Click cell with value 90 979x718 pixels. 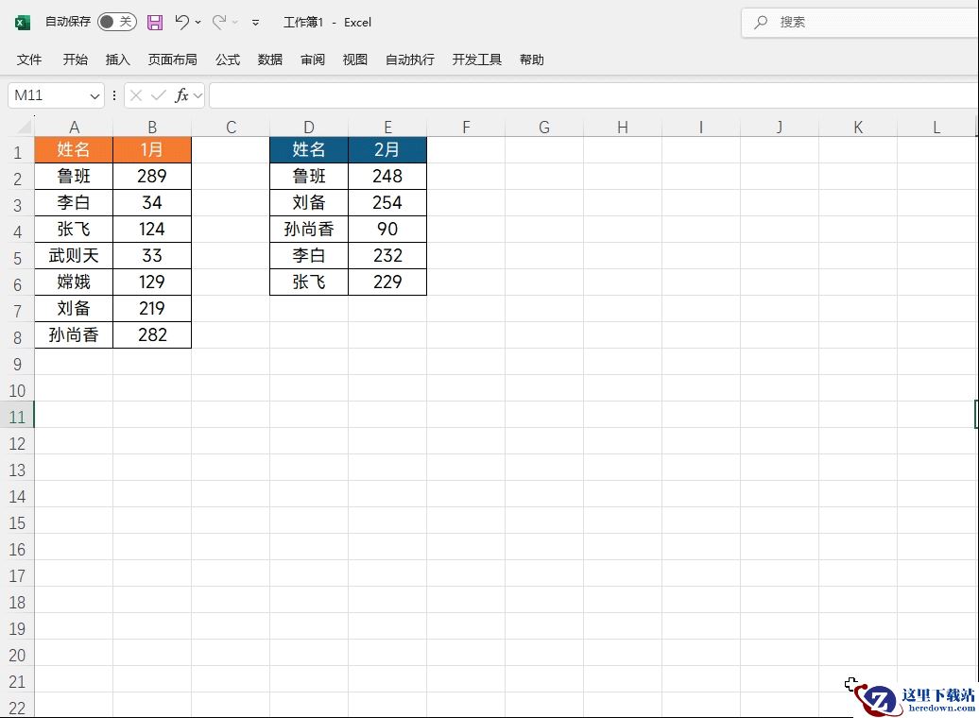(387, 230)
